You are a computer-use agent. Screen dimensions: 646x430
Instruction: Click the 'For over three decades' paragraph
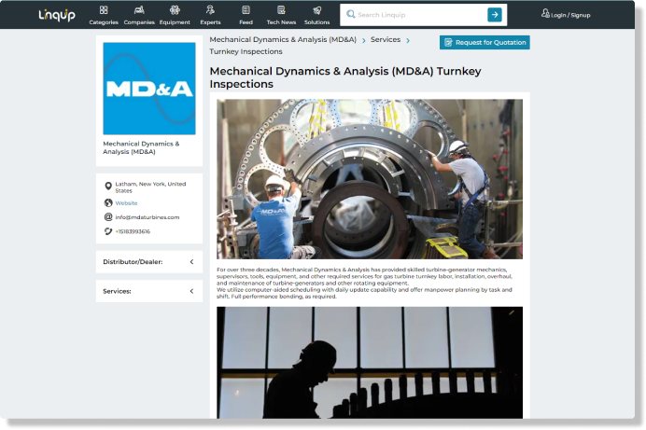click(365, 284)
